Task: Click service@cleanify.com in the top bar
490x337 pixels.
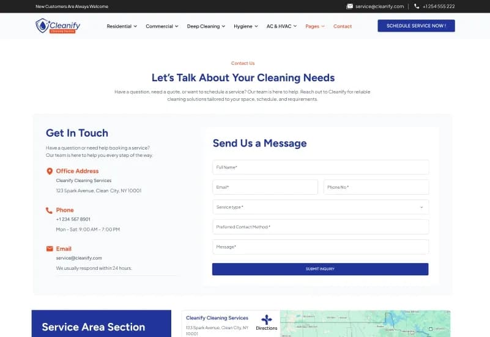Action: (x=379, y=6)
